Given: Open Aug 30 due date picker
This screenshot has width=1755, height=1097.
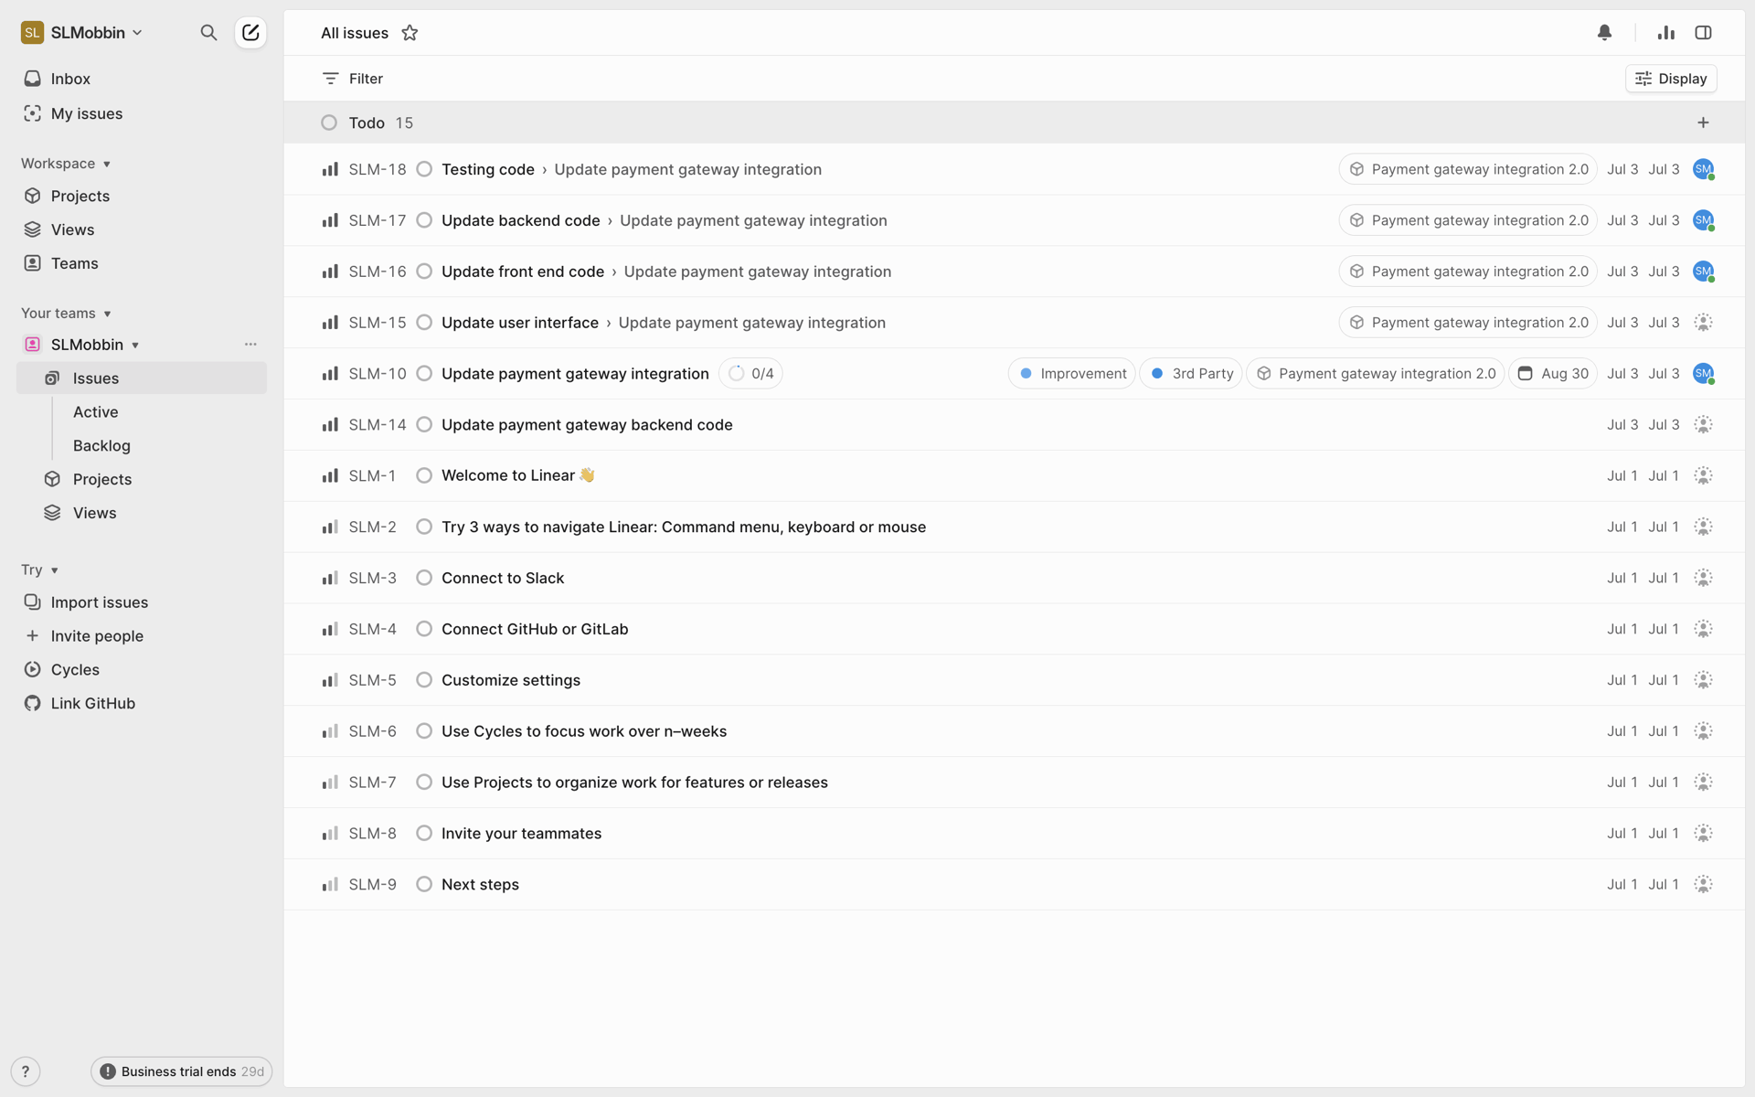Looking at the screenshot, I should click(x=1553, y=374).
